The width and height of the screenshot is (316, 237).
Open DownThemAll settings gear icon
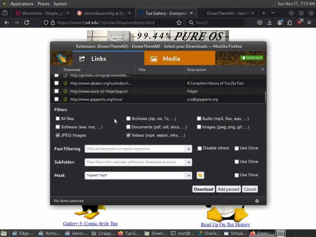coord(257,201)
